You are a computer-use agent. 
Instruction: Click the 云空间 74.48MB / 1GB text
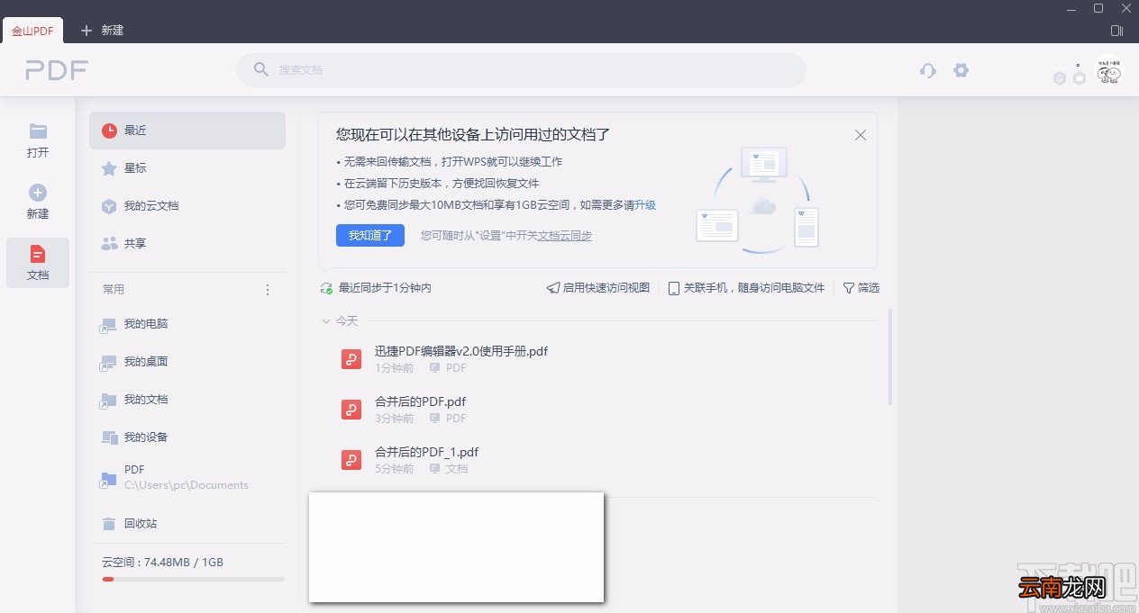(162, 562)
